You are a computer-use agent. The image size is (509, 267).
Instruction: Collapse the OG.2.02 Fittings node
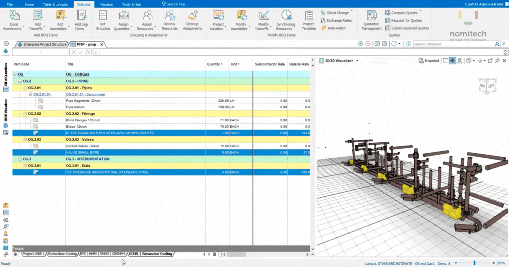coord(25,113)
